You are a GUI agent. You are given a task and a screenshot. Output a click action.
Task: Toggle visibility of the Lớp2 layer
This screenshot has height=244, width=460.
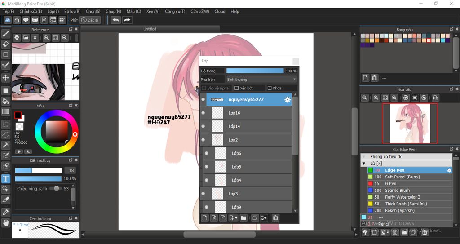(203, 140)
